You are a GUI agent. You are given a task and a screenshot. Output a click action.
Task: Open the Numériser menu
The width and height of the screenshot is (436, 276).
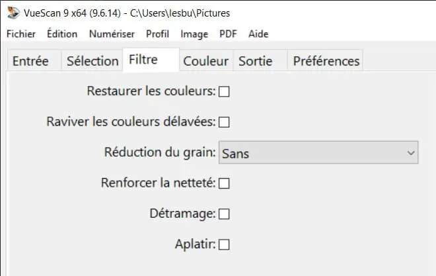tap(112, 34)
